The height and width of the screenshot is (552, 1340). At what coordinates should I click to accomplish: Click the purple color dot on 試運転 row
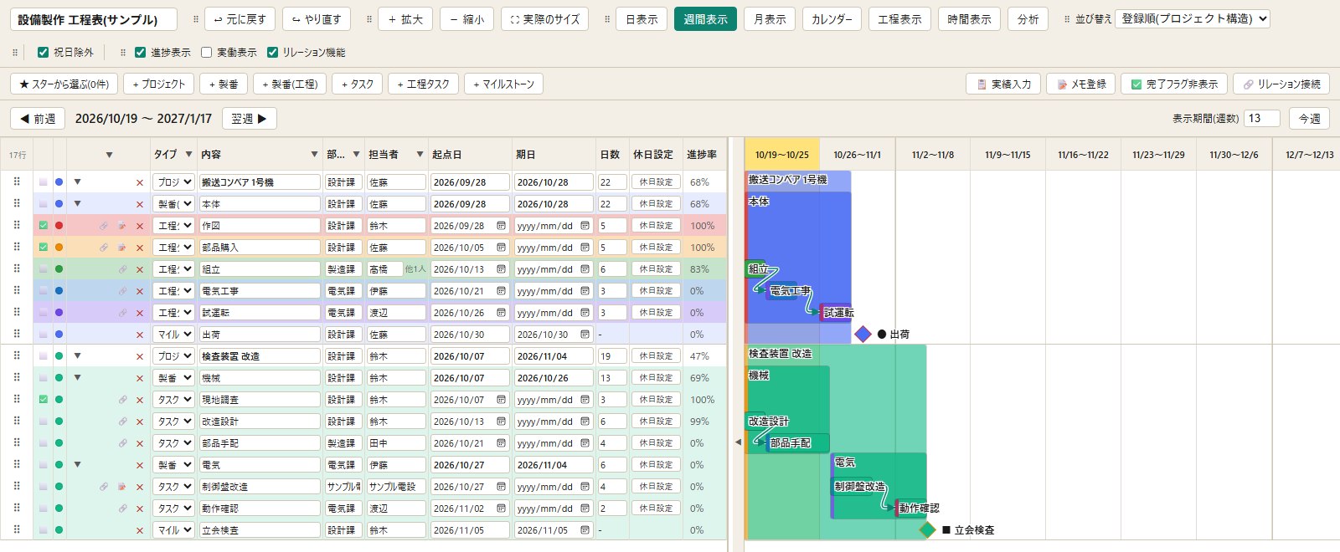tap(59, 313)
